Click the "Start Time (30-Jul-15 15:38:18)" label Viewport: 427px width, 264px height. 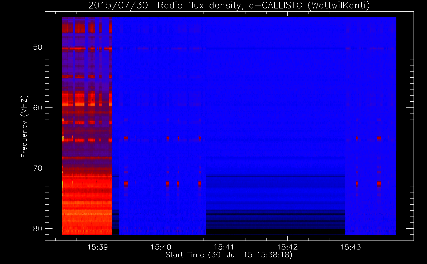(x=229, y=255)
